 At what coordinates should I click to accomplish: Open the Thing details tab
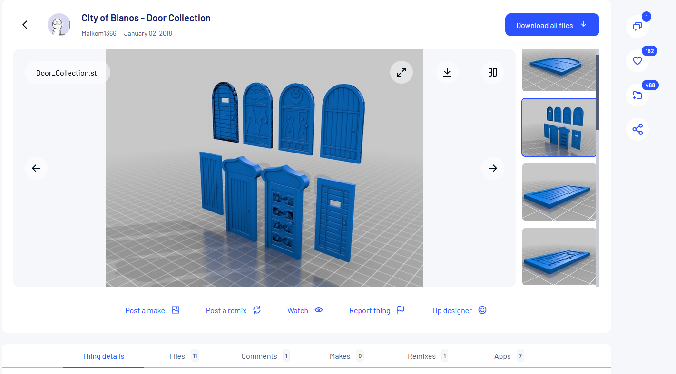pos(103,356)
